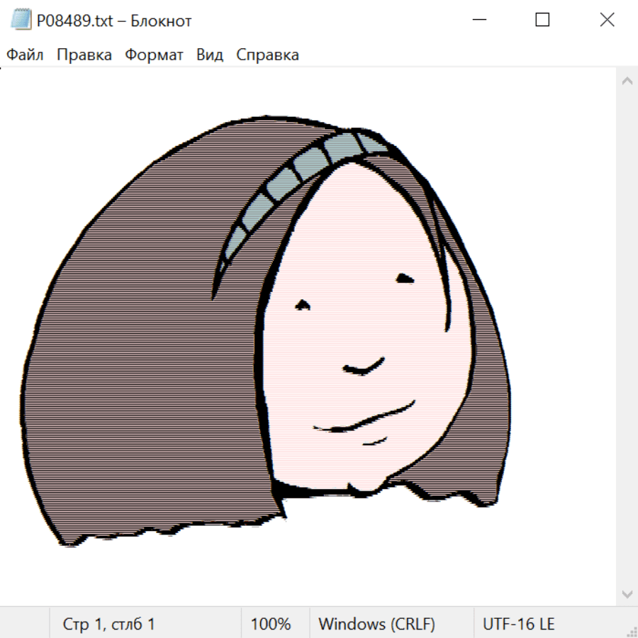638x638 pixels.
Task: Click the drawn face's nose in the text area
Action: pos(363,366)
